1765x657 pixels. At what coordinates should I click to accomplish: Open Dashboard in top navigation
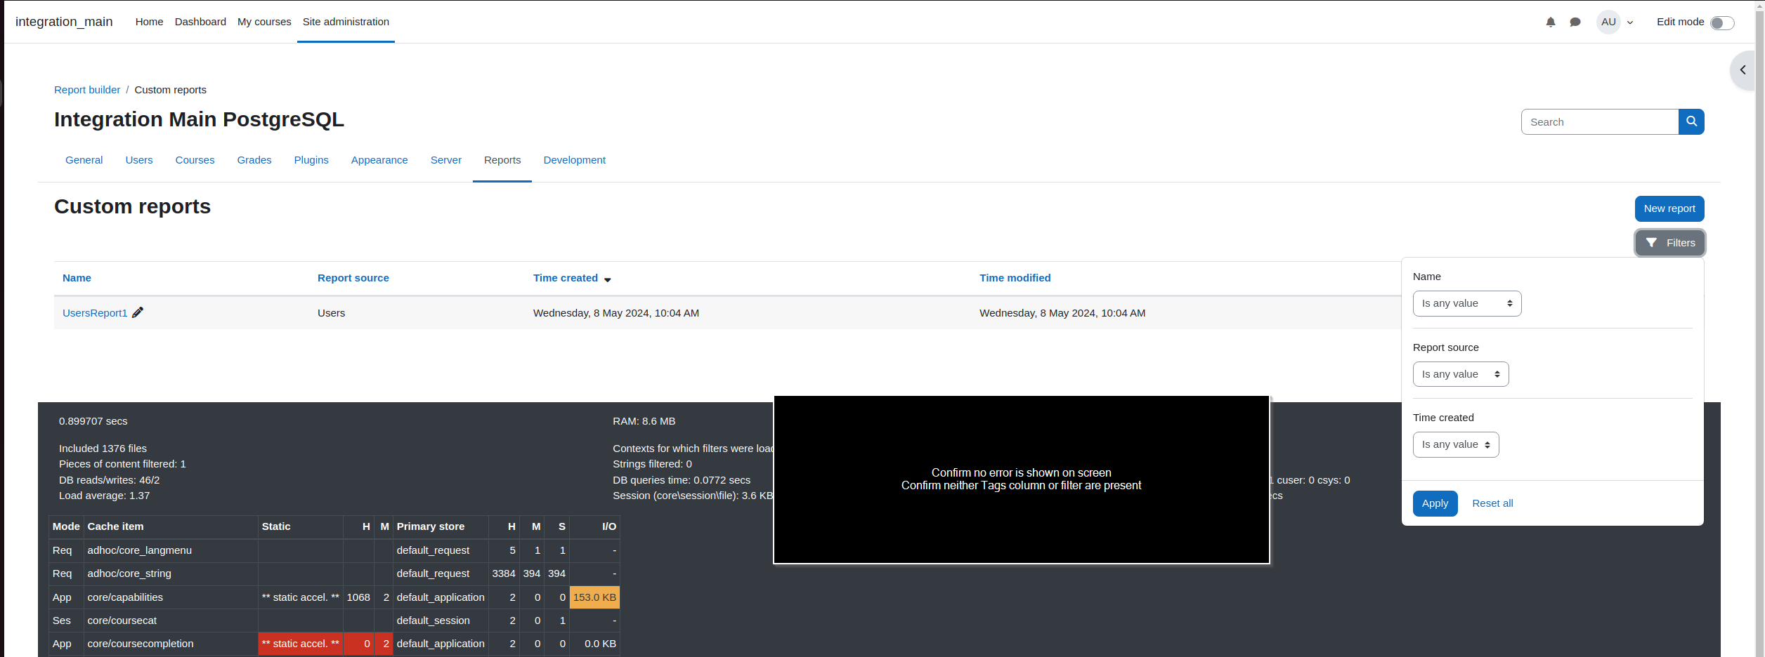pyautogui.click(x=200, y=22)
